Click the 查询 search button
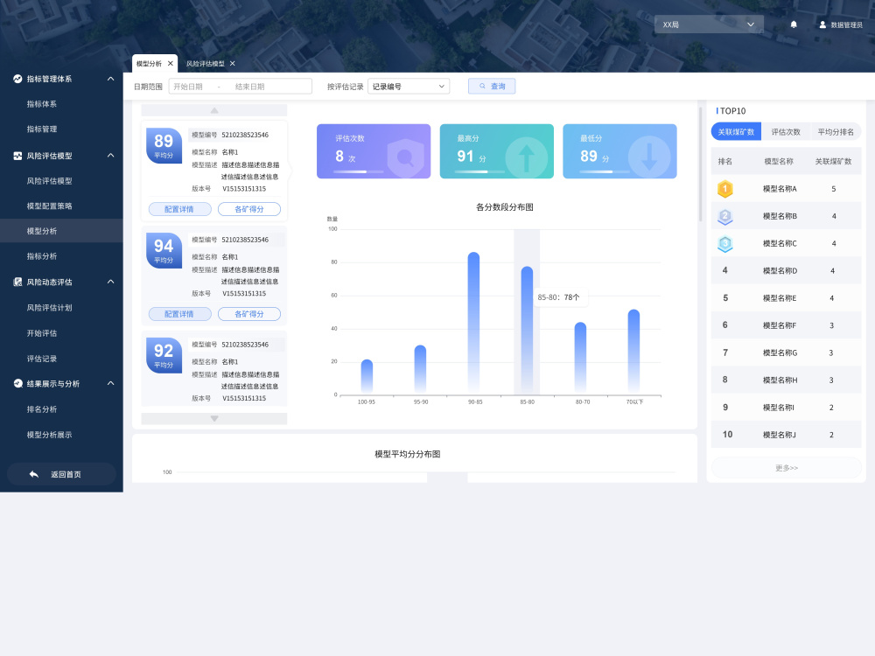 (492, 87)
